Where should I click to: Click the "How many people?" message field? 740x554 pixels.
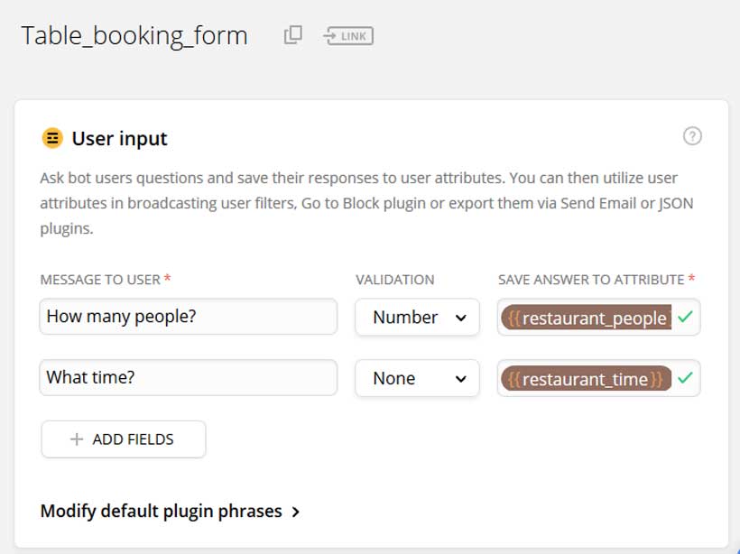tap(189, 317)
